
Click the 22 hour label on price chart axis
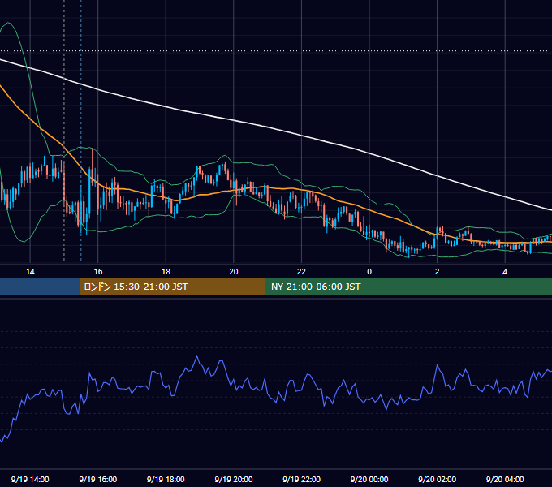coord(301,272)
